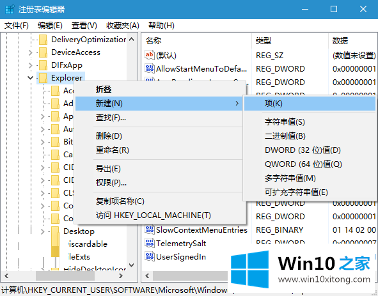Click tree pane vertical scrollbar down arrow
The image size is (378, 296).
coord(131,265)
